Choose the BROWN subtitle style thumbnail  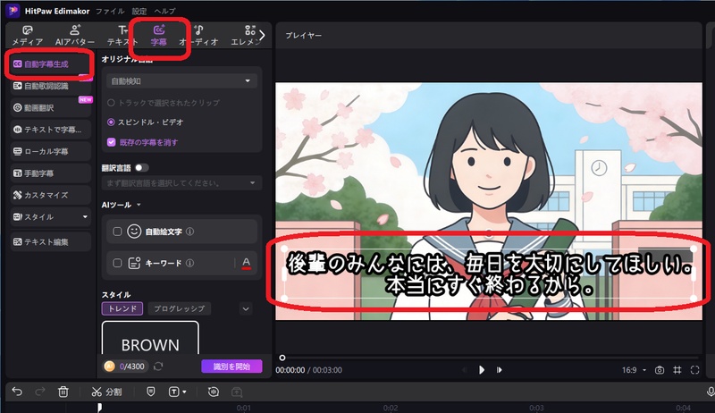[150, 338]
